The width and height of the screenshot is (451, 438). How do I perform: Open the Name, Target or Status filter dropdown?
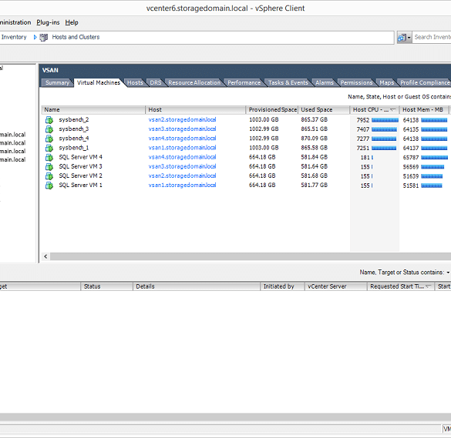pyautogui.click(x=448, y=272)
